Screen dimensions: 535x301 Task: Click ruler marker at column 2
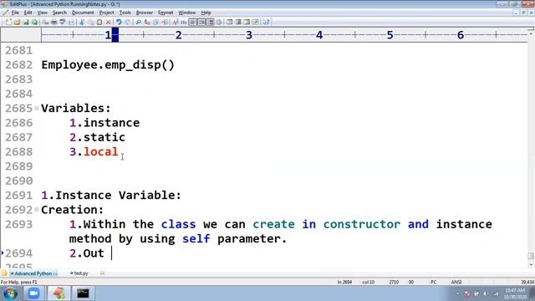tap(178, 35)
